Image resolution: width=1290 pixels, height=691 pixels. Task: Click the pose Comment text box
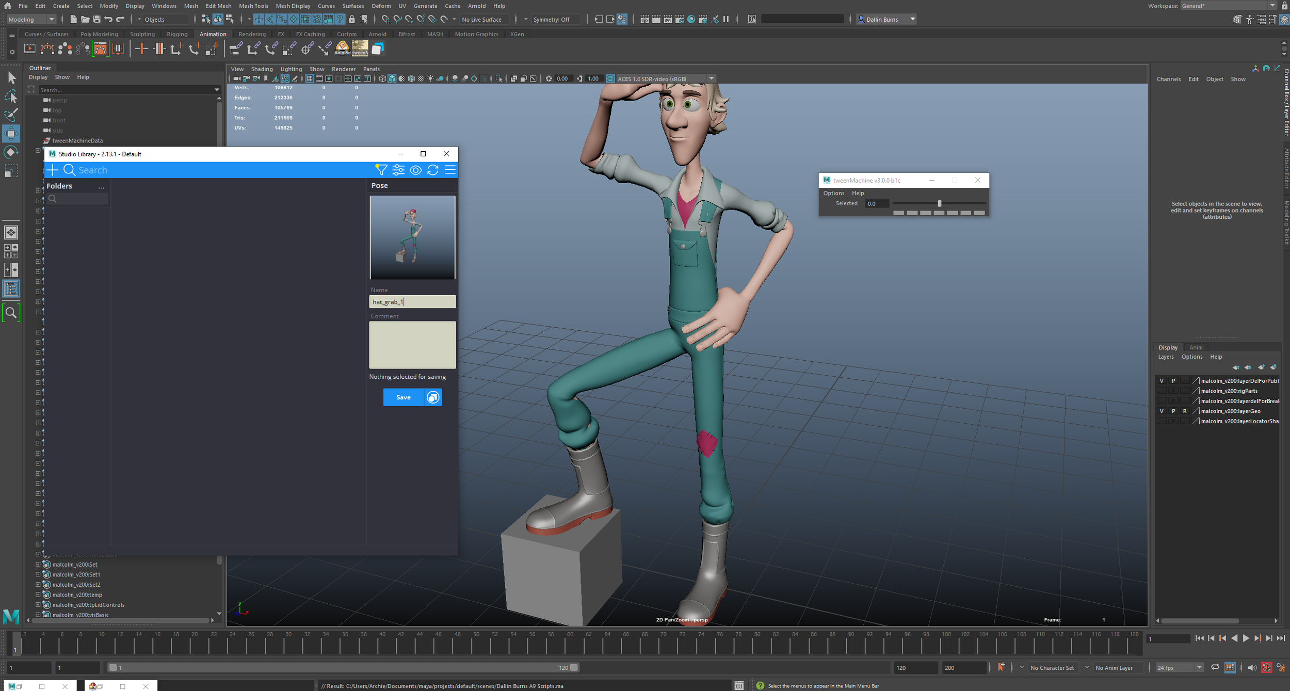(412, 345)
